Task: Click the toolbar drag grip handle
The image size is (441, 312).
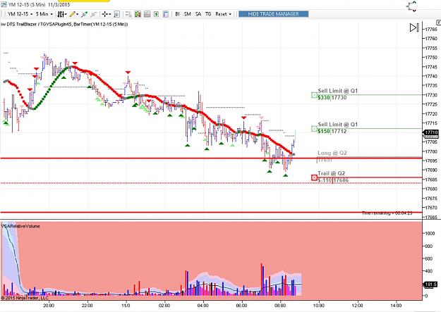Action: [x=2, y=14]
